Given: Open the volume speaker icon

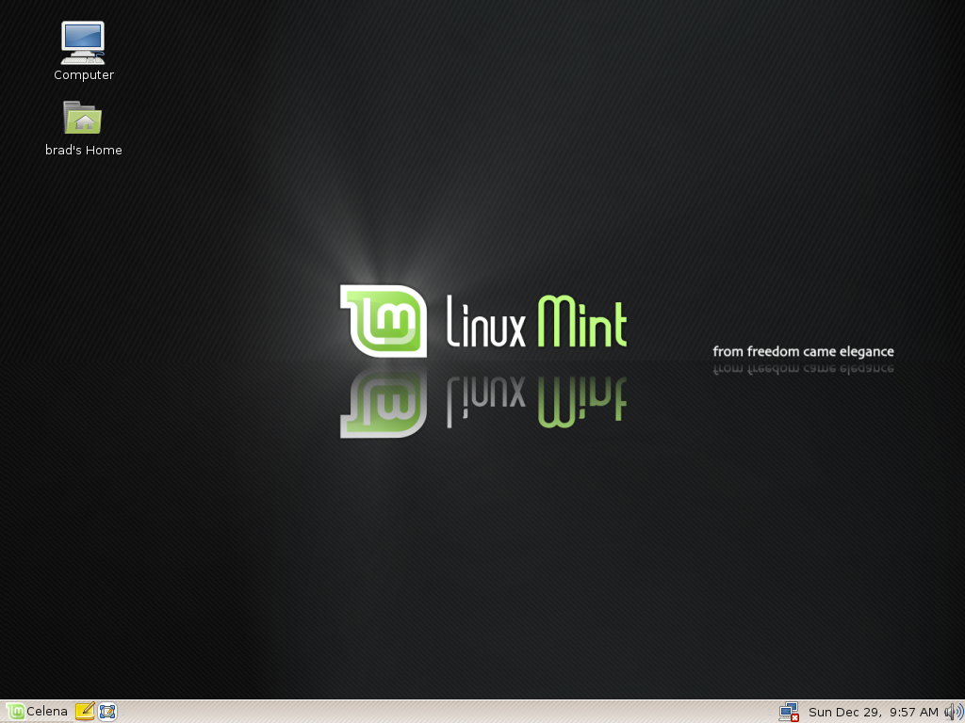Looking at the screenshot, I should [x=954, y=712].
